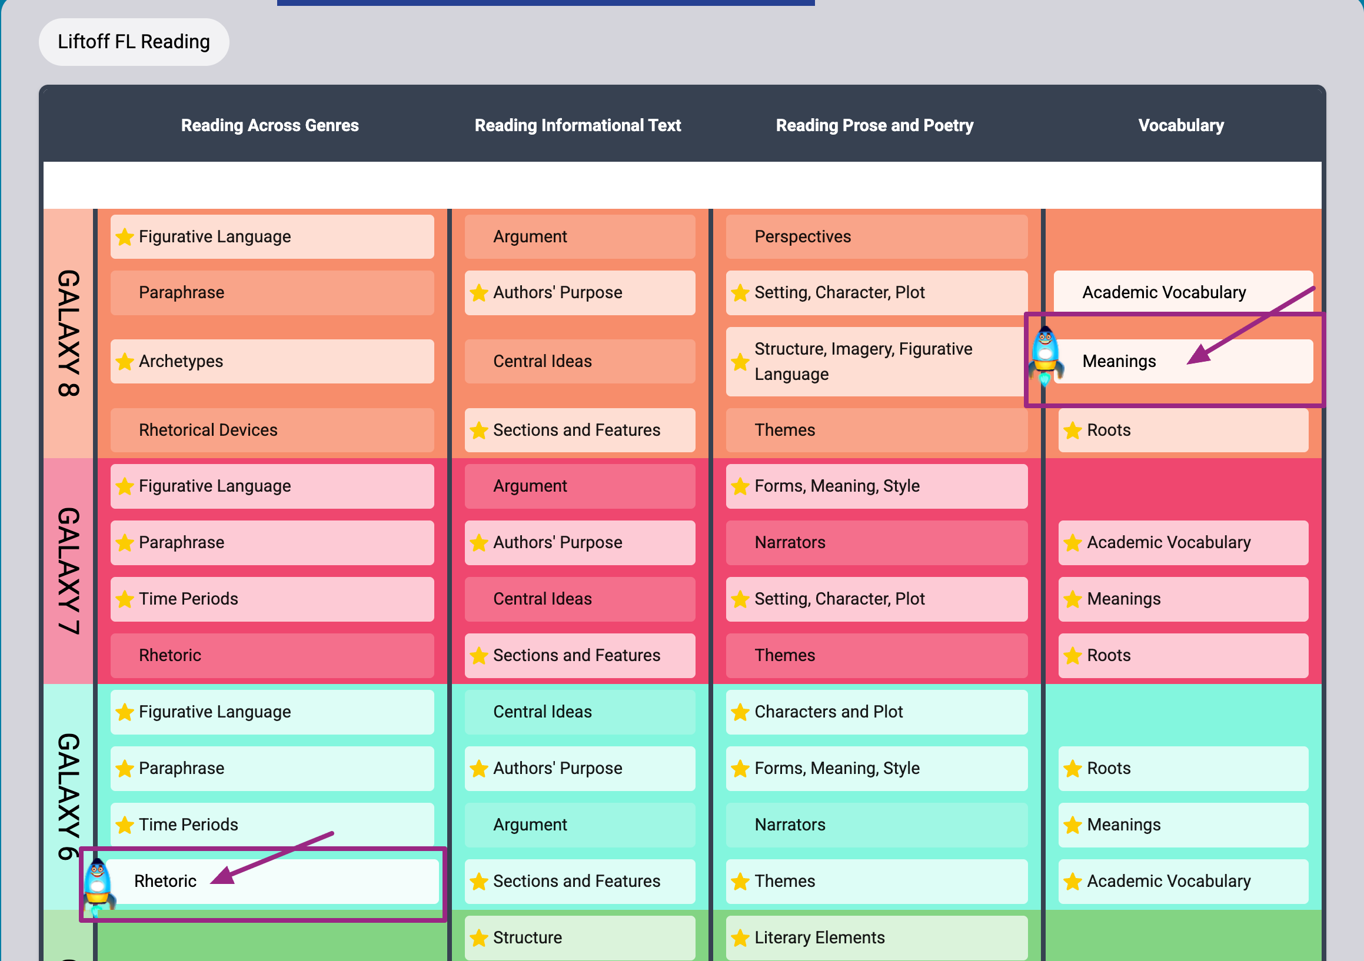Select the Vocabulary column header
Viewport: 1364px width, 961px height.
tap(1180, 125)
